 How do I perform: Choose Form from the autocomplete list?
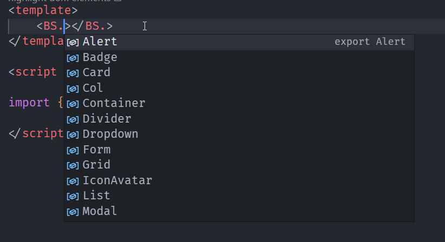[239, 150]
